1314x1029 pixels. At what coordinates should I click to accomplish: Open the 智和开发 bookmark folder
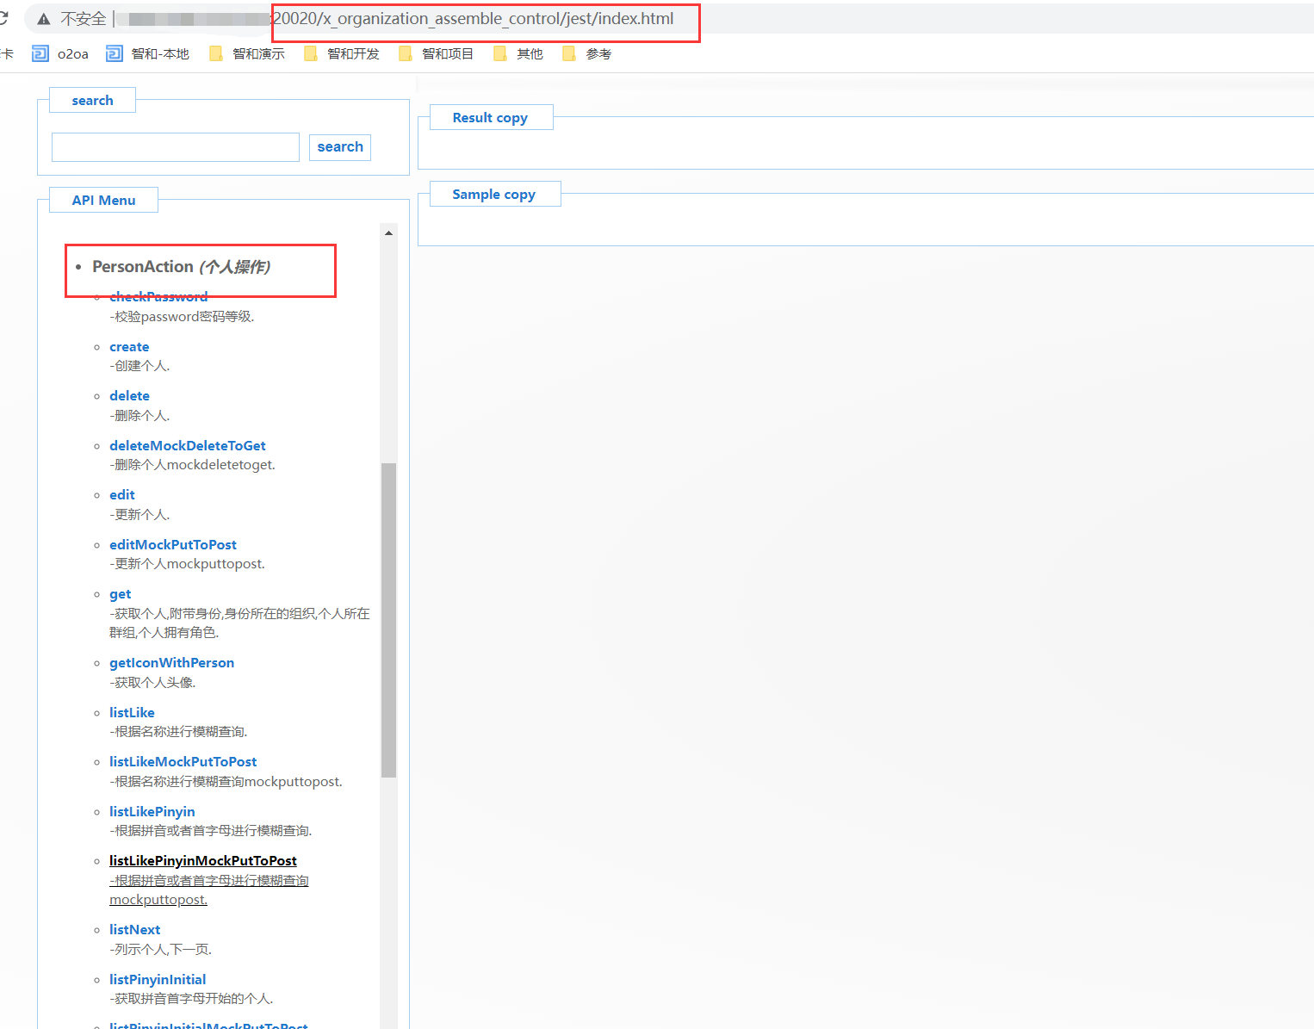coord(342,54)
